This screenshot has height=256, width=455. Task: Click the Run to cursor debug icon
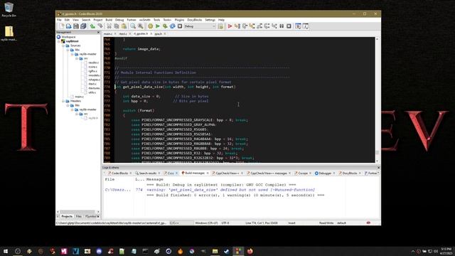tap(237, 26)
